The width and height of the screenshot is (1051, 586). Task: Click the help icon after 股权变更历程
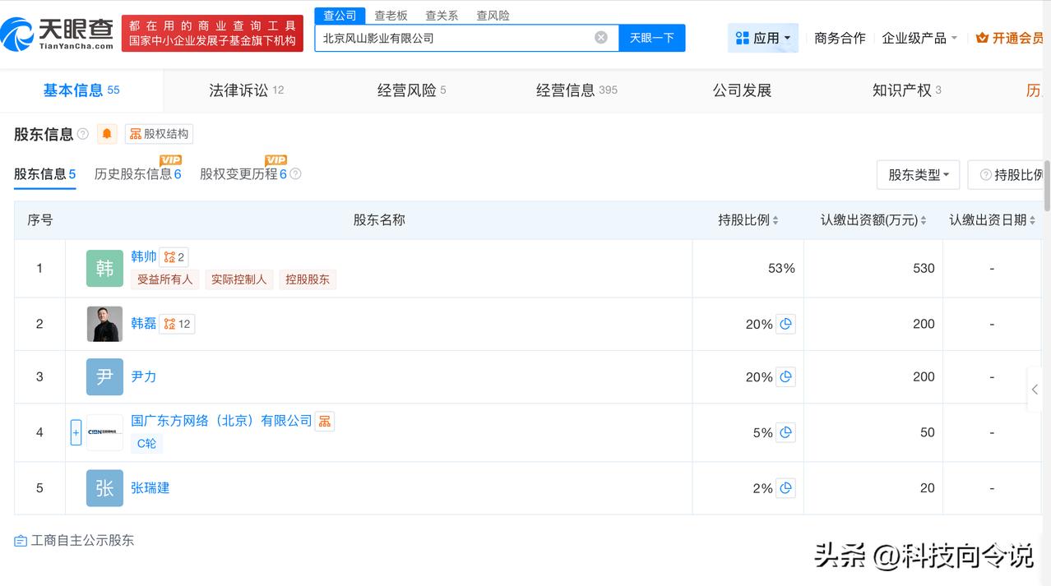point(296,174)
